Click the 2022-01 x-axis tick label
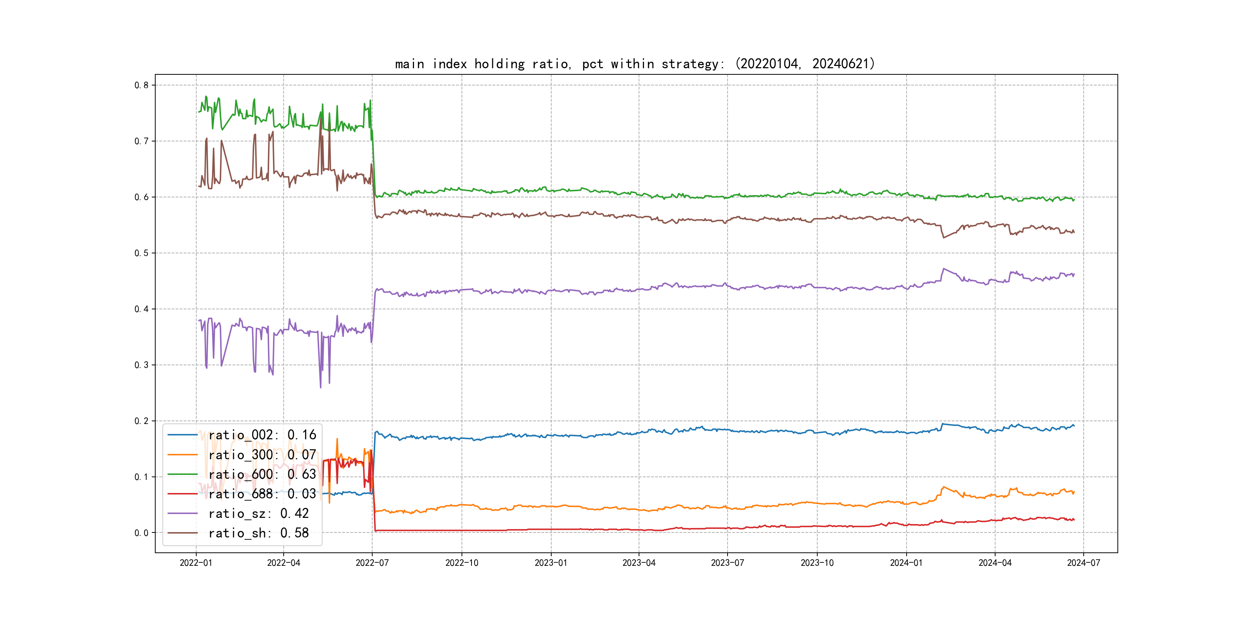Screen dimensions: 1242x621 point(196,563)
